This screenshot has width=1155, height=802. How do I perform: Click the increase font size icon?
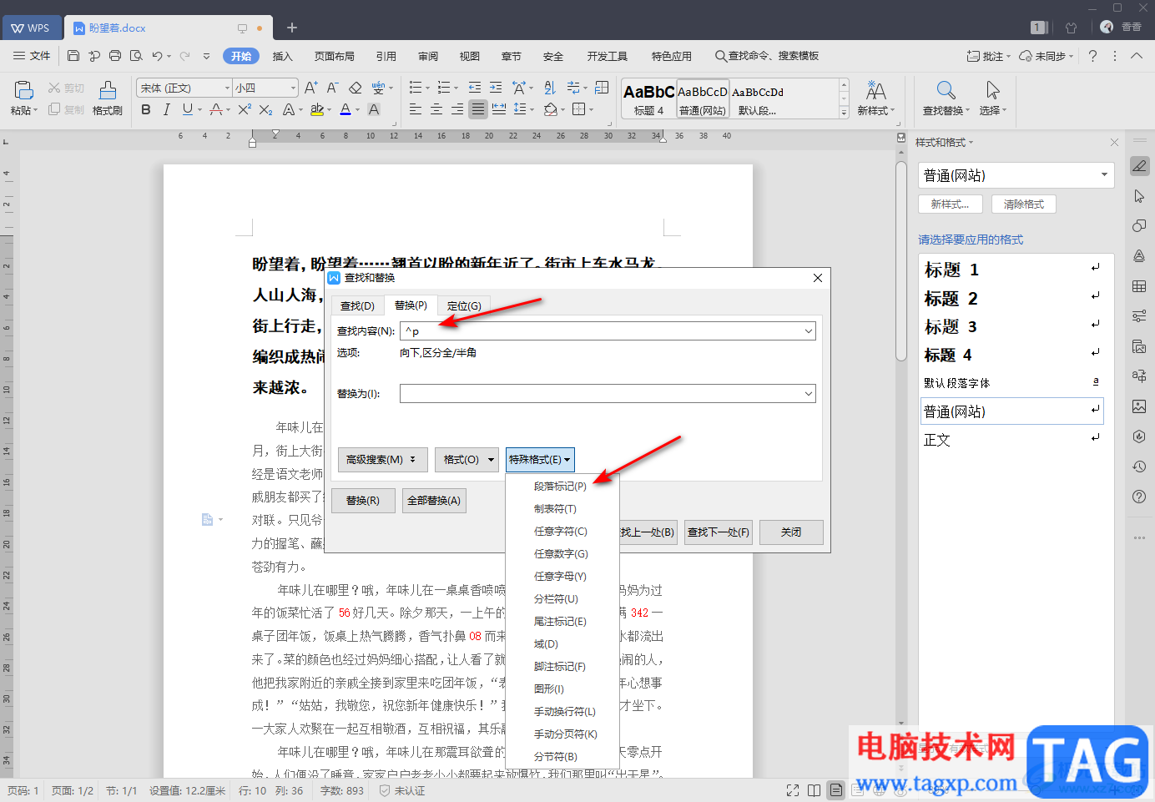coord(310,88)
